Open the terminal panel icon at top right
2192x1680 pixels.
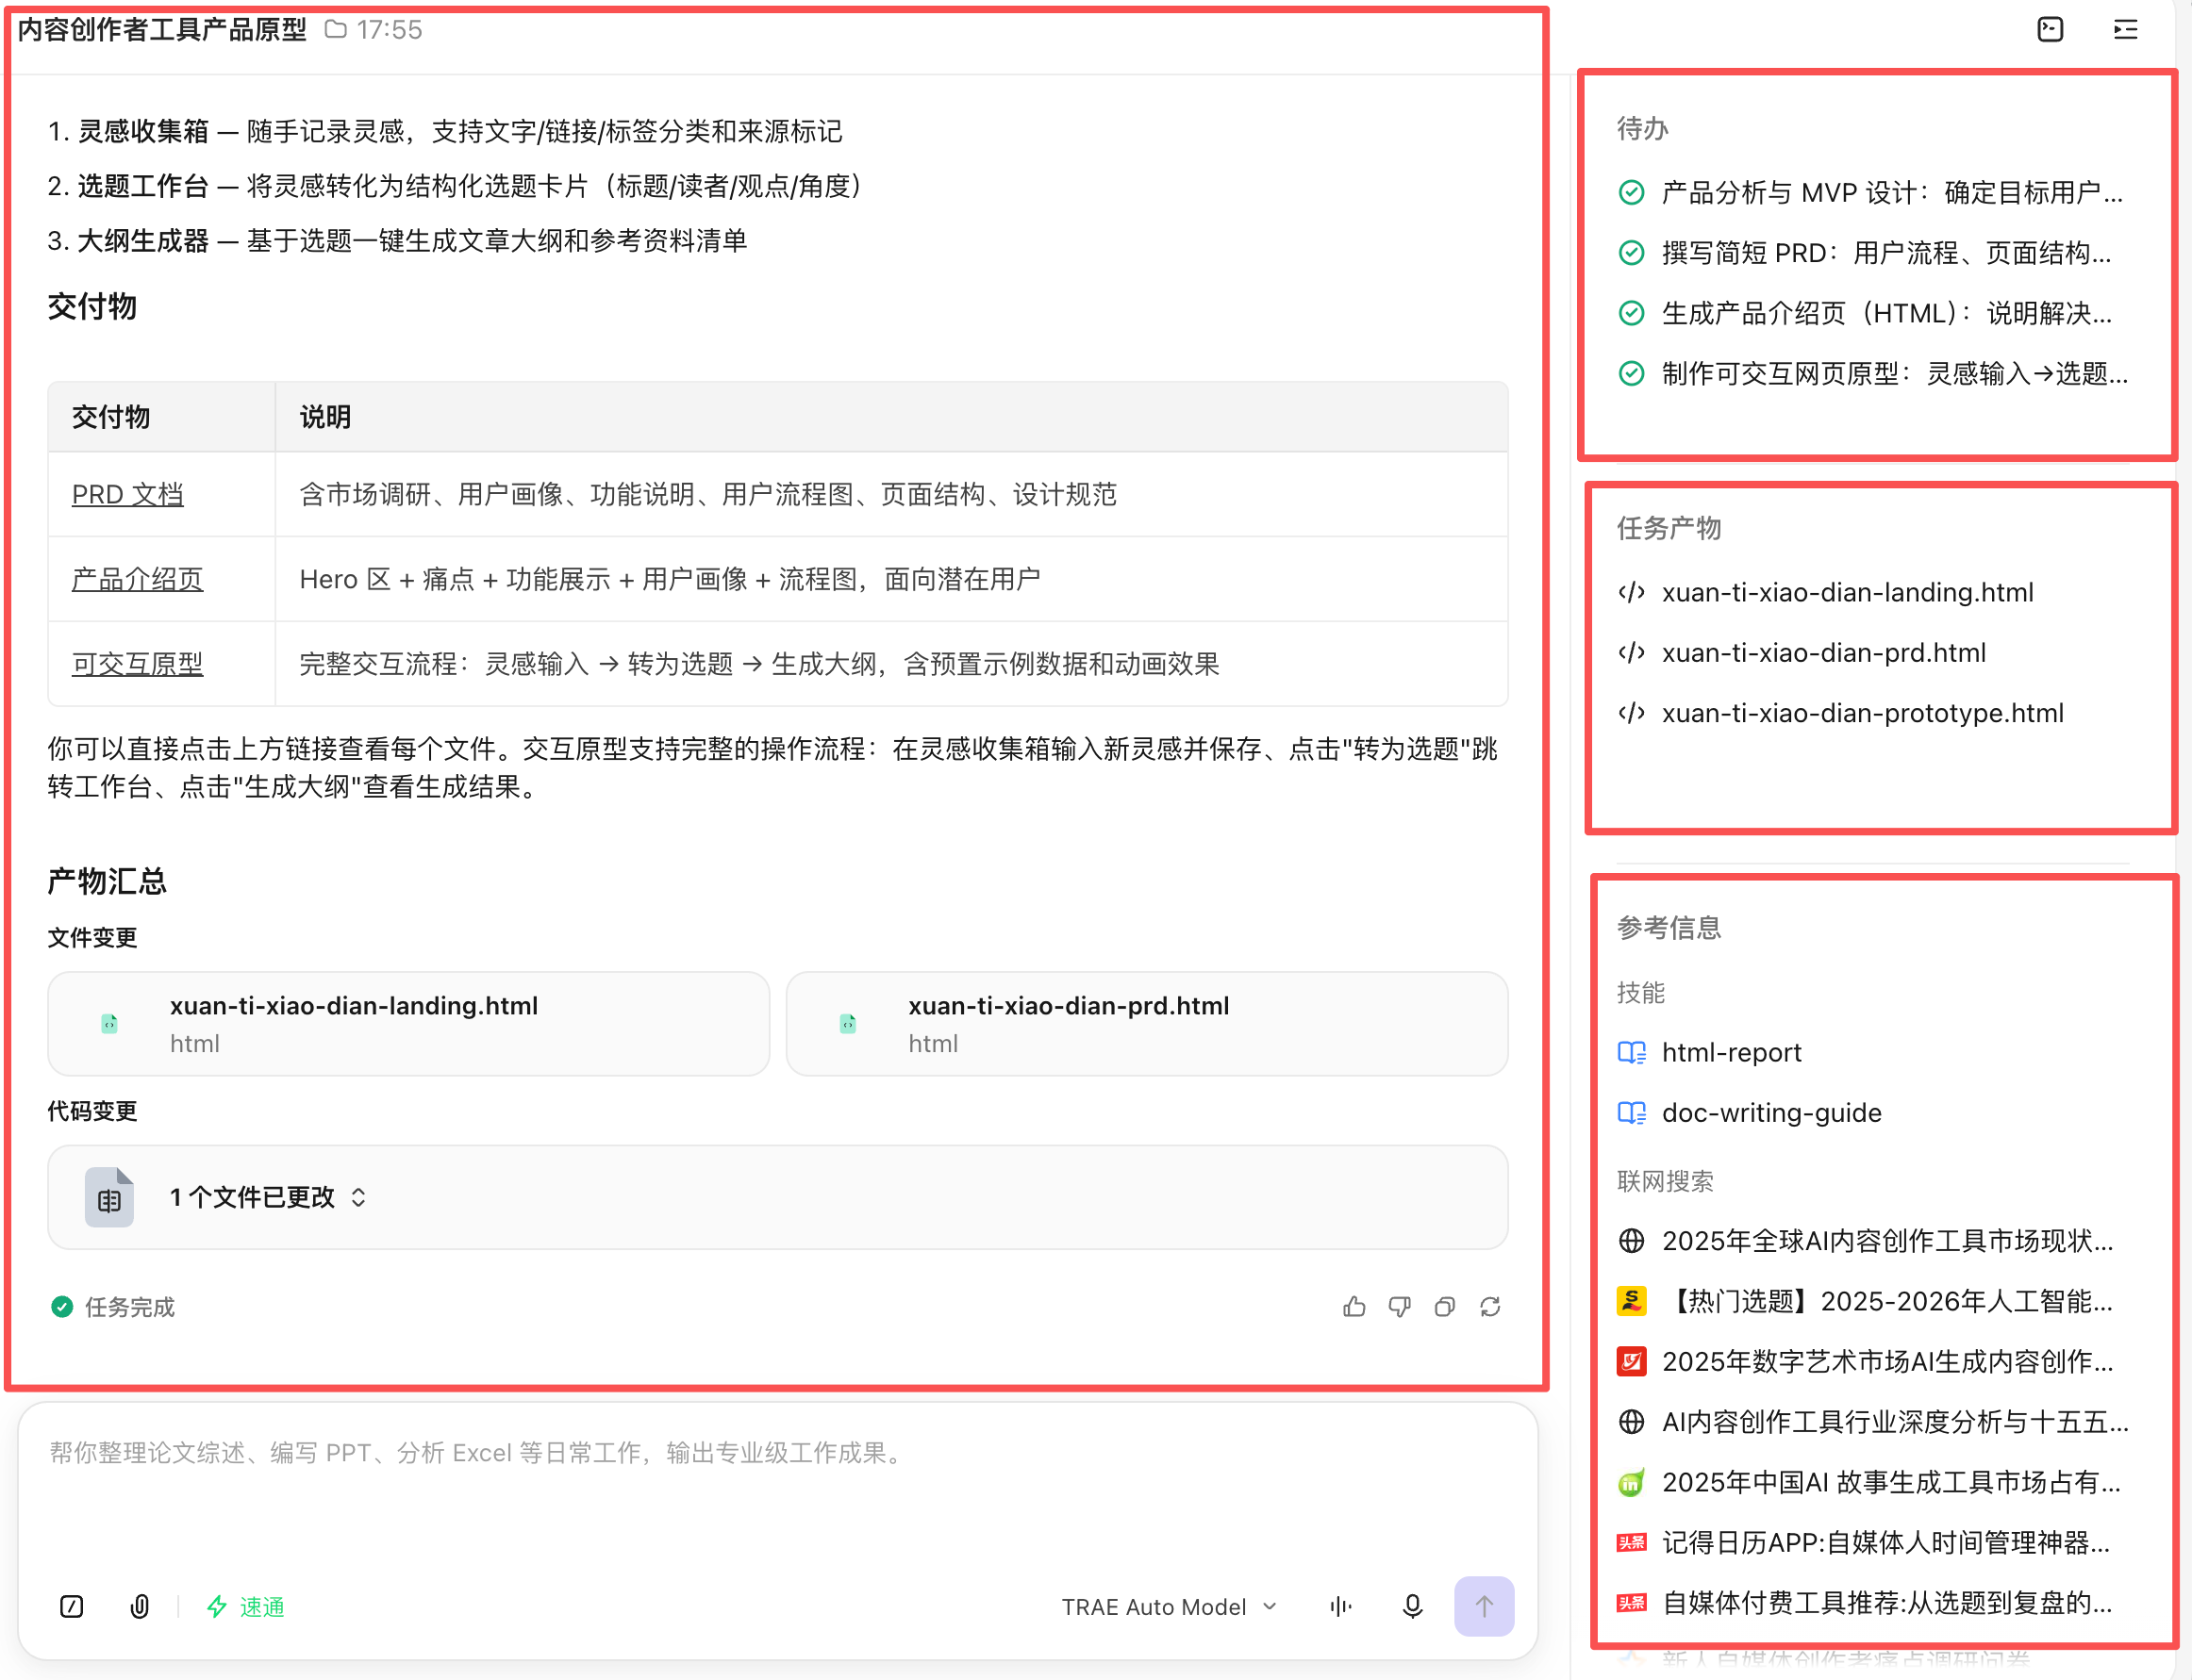pyautogui.click(x=2050, y=29)
